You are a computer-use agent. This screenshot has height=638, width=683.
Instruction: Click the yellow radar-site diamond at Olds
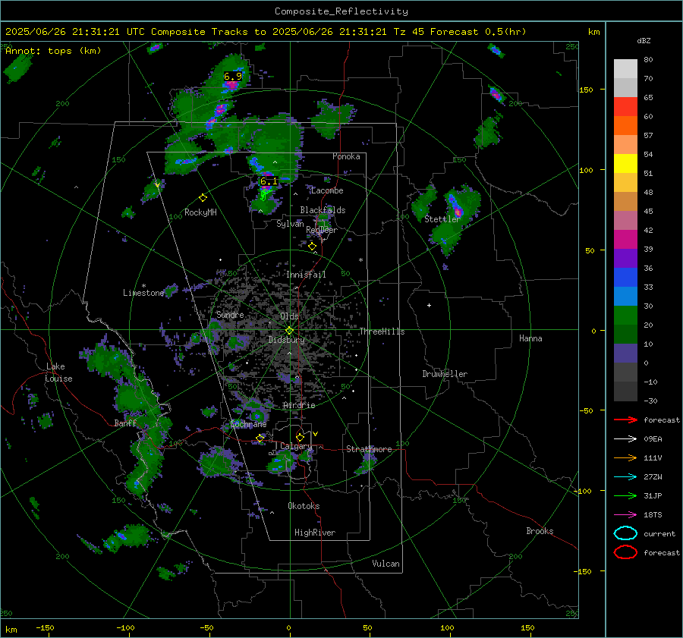coord(289,331)
